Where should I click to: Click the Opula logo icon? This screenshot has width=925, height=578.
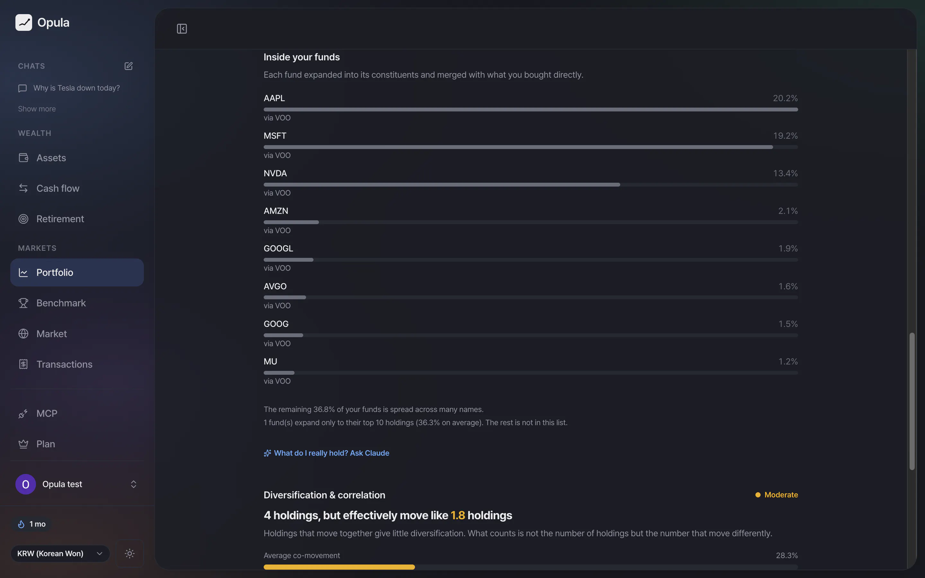click(x=24, y=22)
